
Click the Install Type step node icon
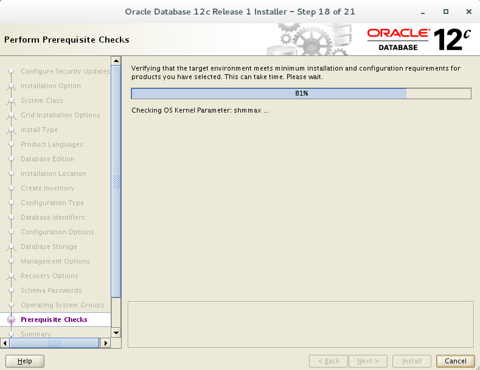(x=12, y=130)
